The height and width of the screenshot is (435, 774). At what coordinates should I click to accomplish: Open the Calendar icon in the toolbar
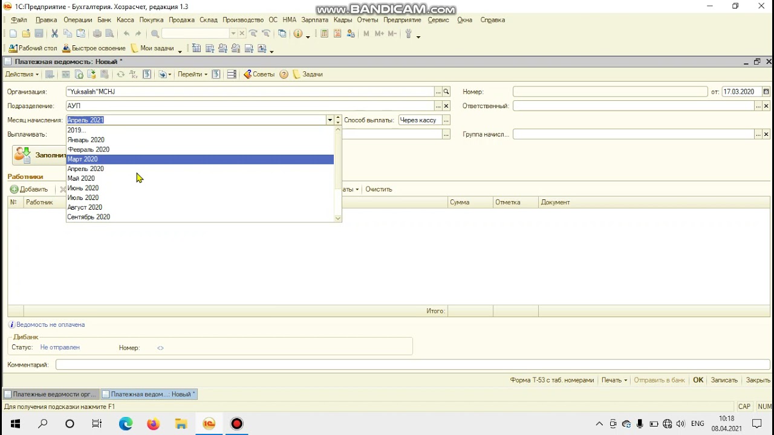337,34
